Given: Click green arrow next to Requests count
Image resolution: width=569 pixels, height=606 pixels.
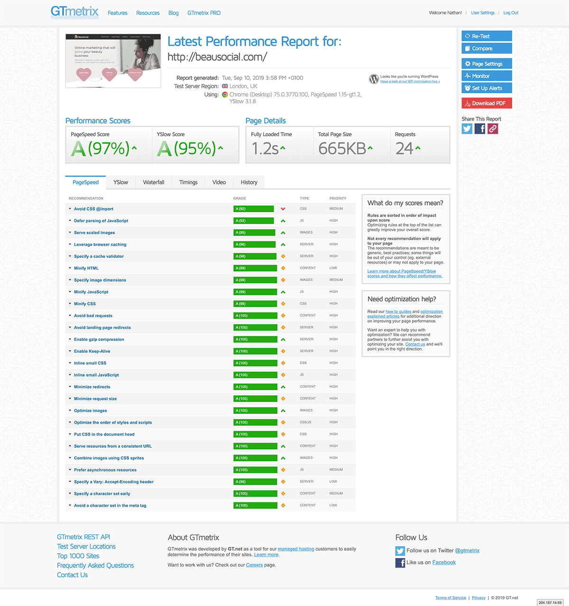Looking at the screenshot, I should (x=418, y=148).
